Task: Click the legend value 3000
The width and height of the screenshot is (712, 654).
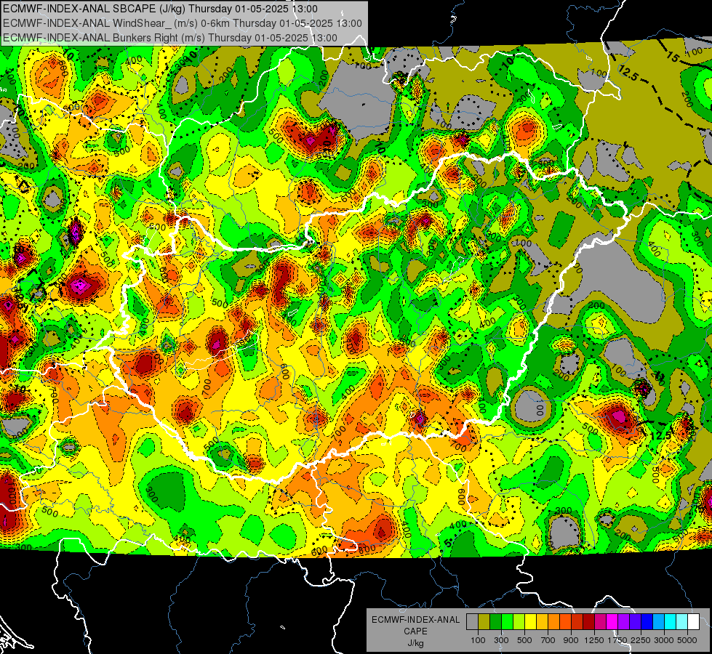Action: (663, 640)
